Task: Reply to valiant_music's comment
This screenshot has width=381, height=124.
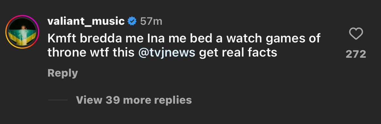Action: coord(63,73)
